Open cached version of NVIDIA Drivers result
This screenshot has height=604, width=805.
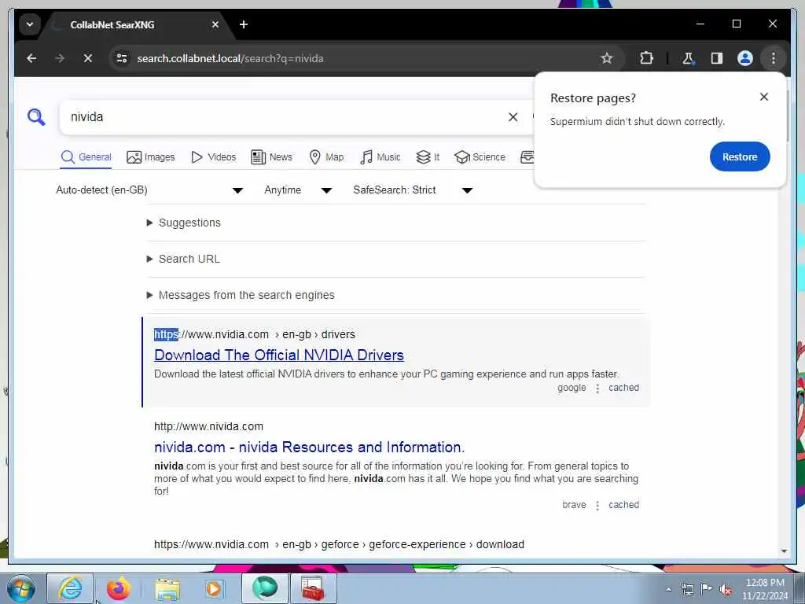623,388
